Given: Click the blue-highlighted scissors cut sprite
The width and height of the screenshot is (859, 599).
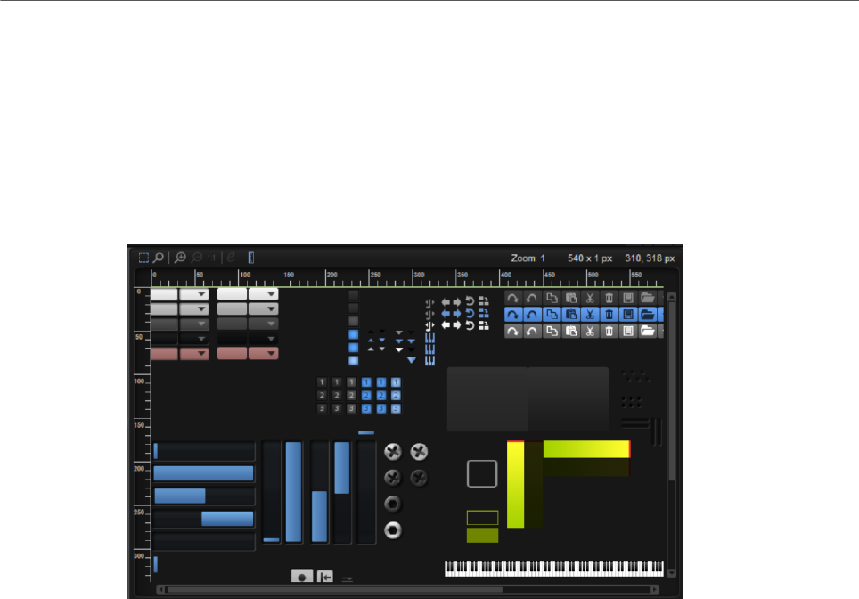Looking at the screenshot, I should click(x=590, y=315).
